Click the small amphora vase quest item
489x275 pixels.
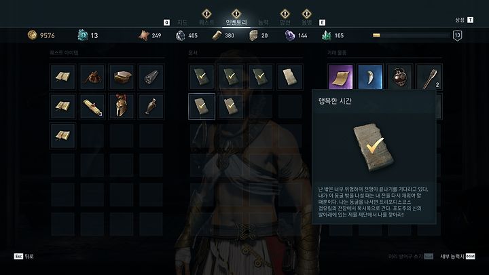[x=151, y=106]
